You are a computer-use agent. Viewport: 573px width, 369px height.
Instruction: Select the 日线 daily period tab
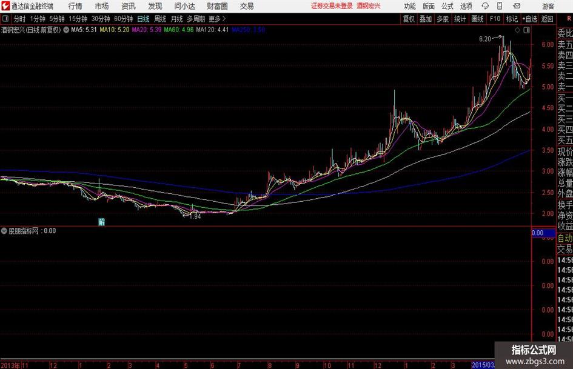point(143,19)
